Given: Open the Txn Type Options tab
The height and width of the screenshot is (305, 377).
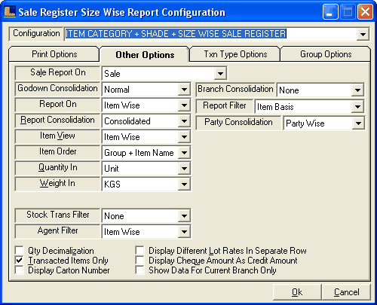Looking at the screenshot, I should (x=235, y=54).
